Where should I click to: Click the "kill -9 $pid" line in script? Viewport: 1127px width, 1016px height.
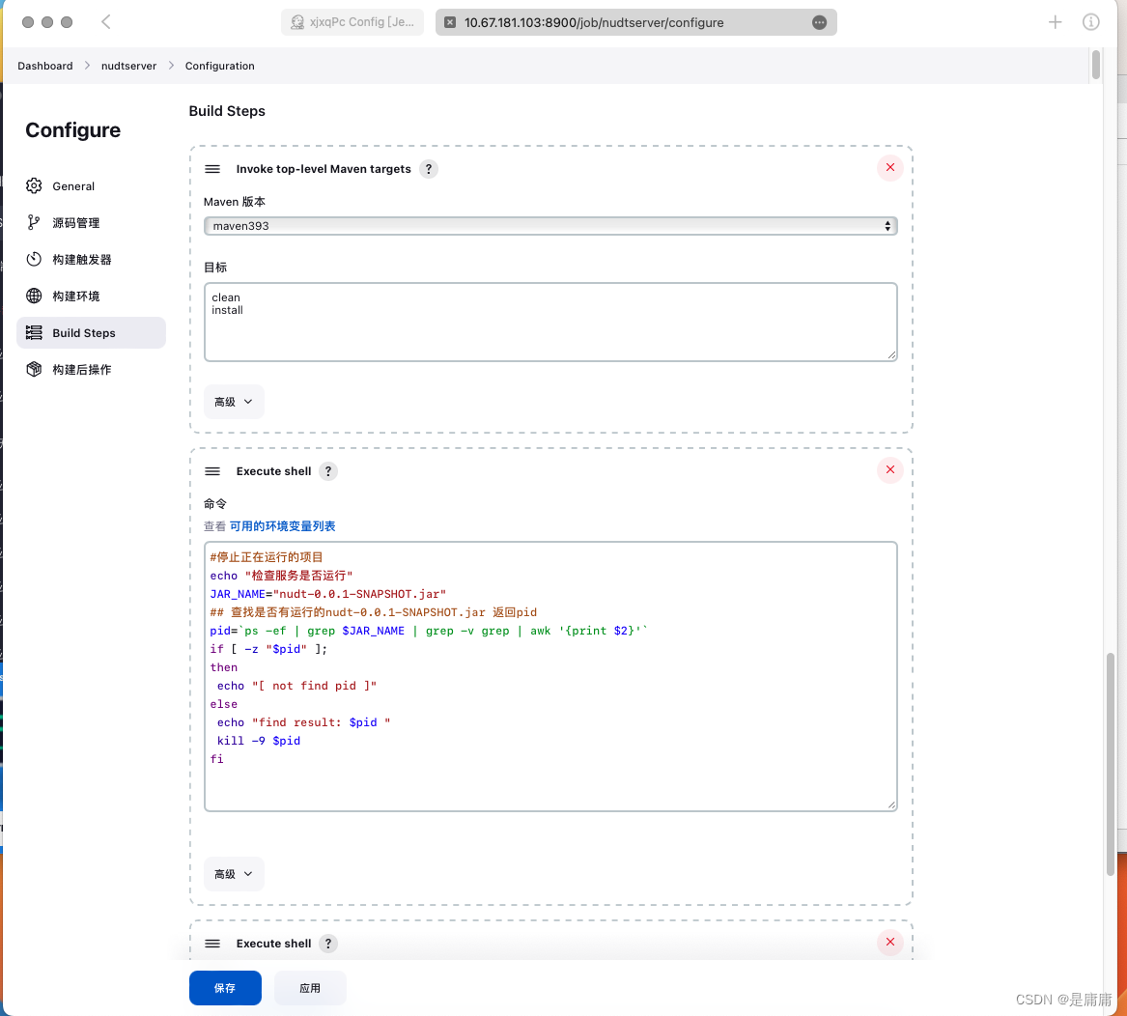(x=259, y=741)
